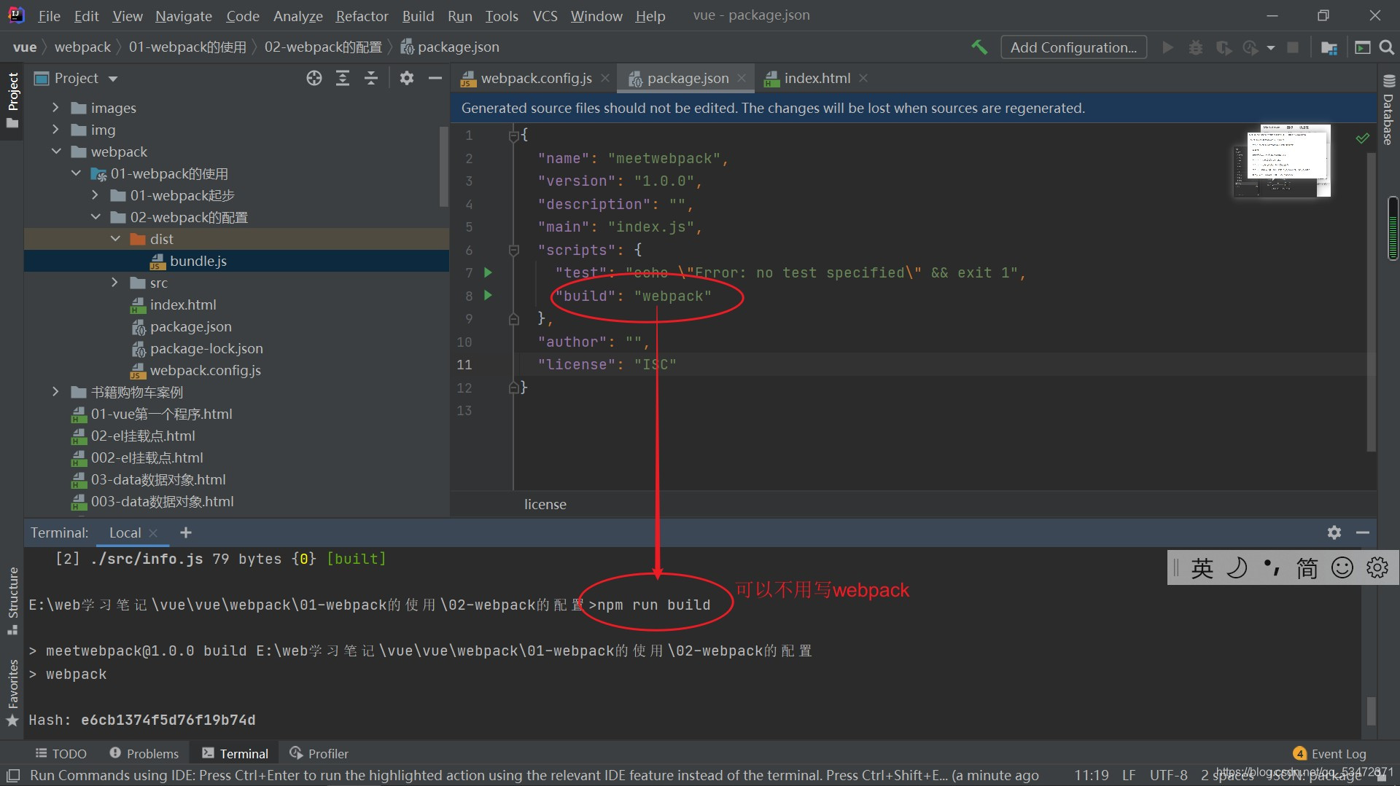Image resolution: width=1400 pixels, height=786 pixels.
Task: Add a new terminal tab with the plus icon
Action: [186, 532]
